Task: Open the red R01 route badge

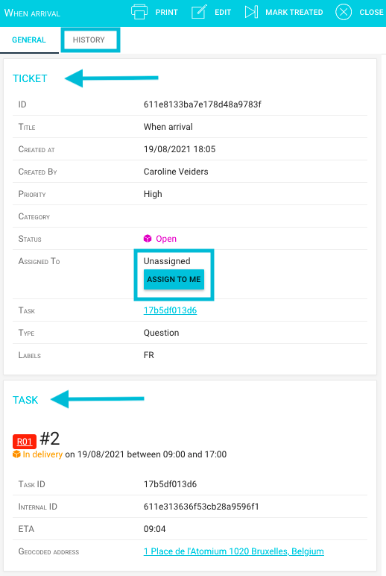Action: pyautogui.click(x=25, y=441)
